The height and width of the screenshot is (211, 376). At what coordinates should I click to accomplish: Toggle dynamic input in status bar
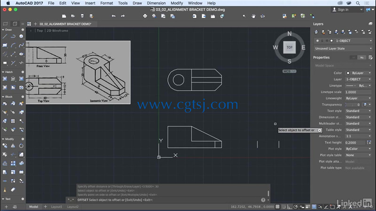pos(302,207)
